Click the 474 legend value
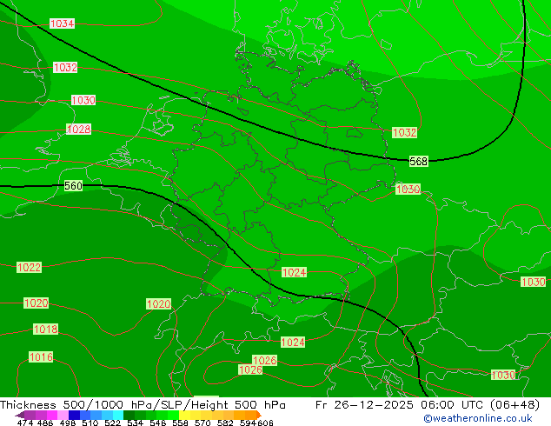 25,423
